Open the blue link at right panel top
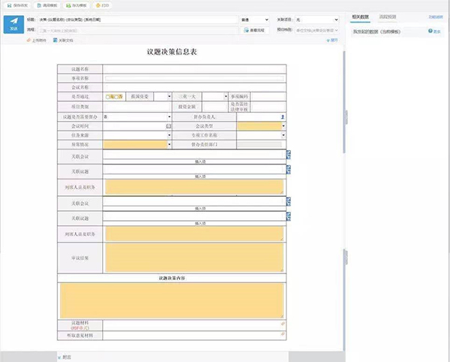 pos(436,17)
